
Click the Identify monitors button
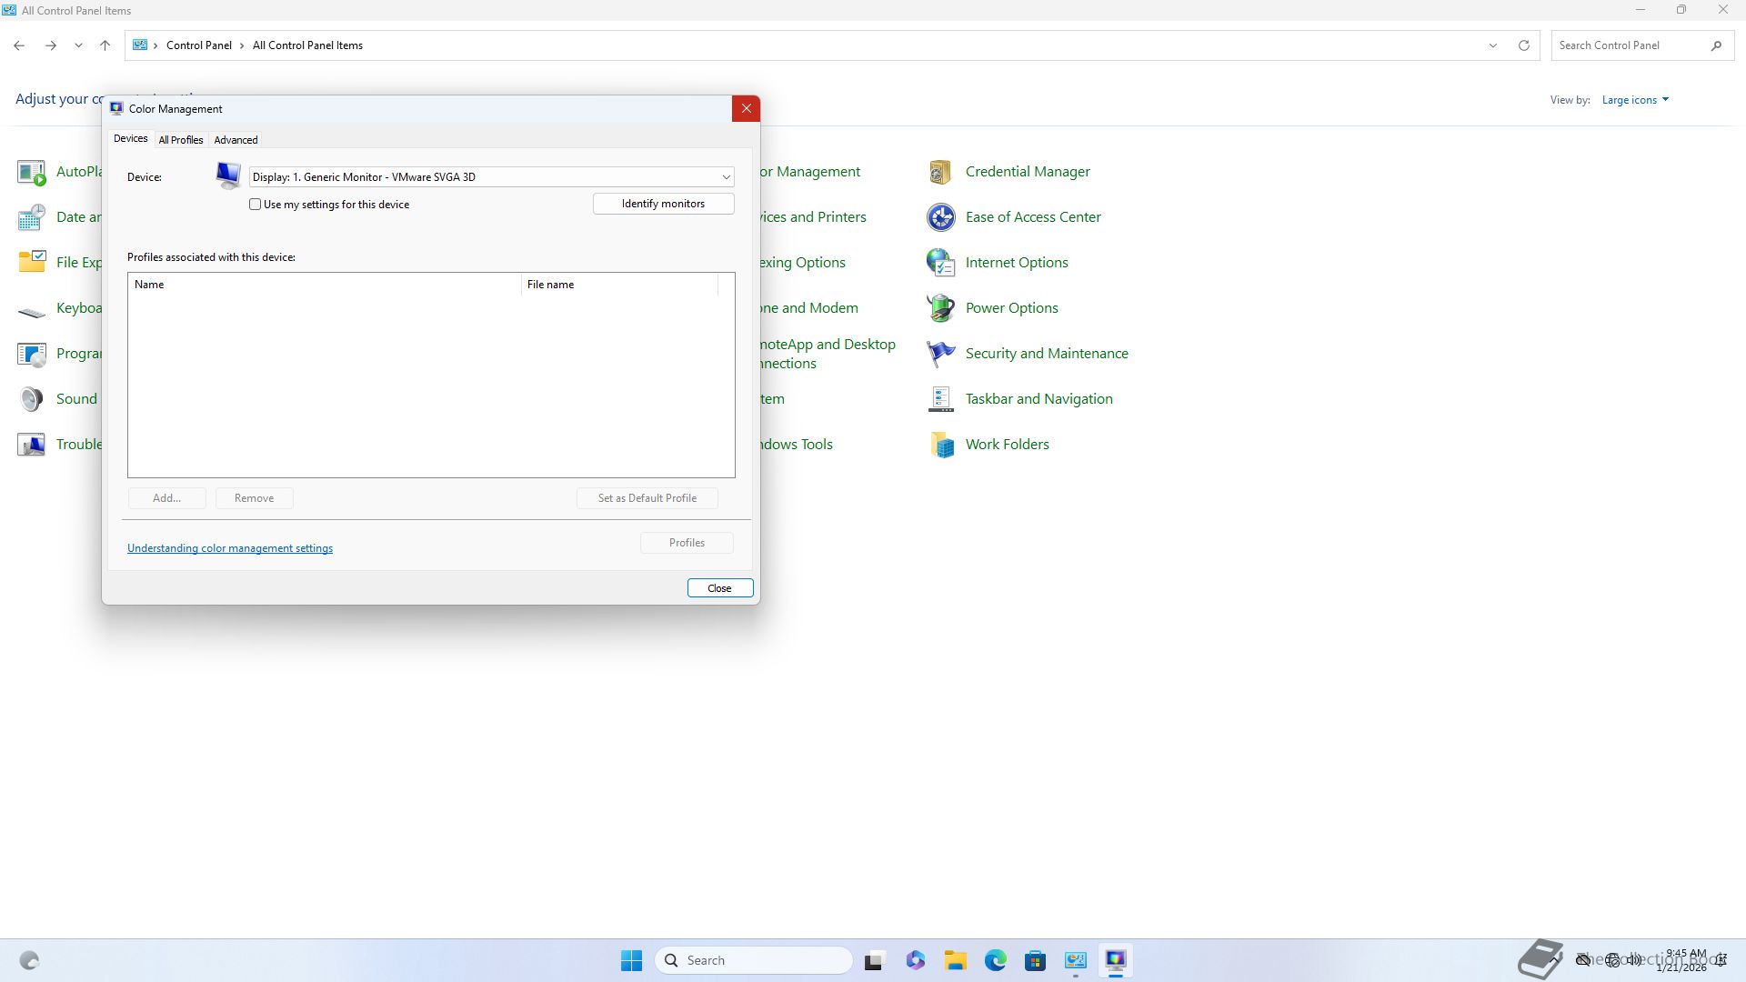pos(663,204)
